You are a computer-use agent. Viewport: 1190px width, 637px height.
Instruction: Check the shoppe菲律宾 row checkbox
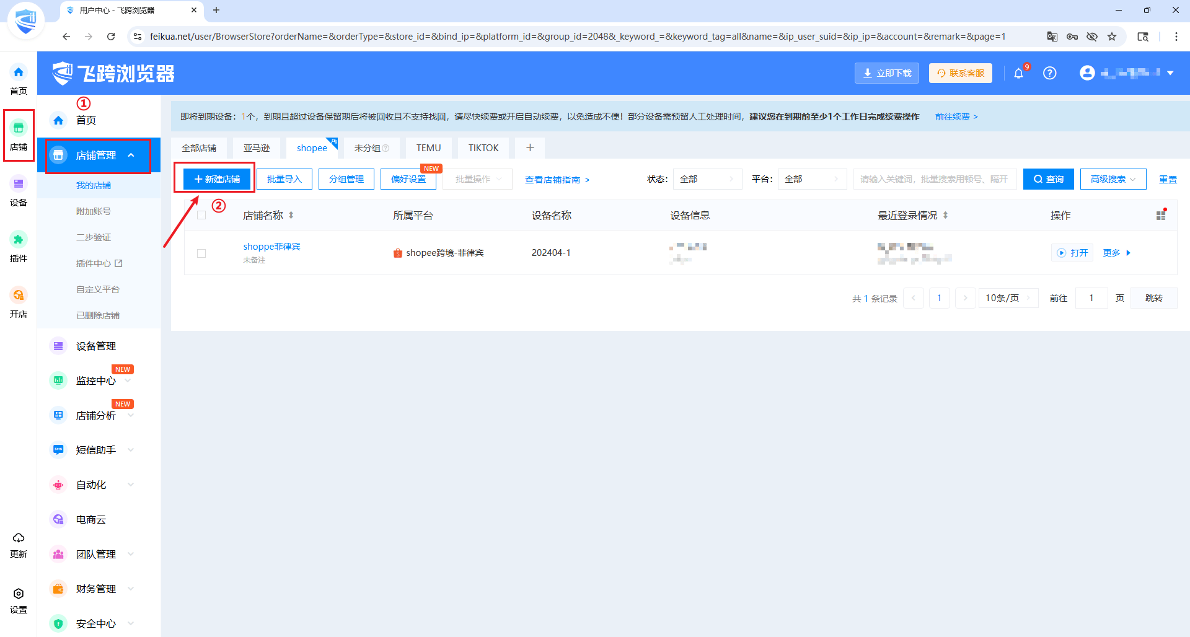(x=201, y=253)
